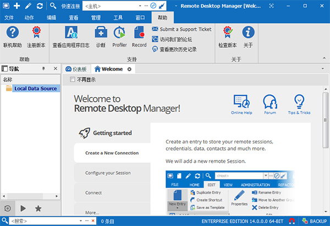Click the sessions circular icon in navigation footer
330x226 pixels.
coord(8,208)
